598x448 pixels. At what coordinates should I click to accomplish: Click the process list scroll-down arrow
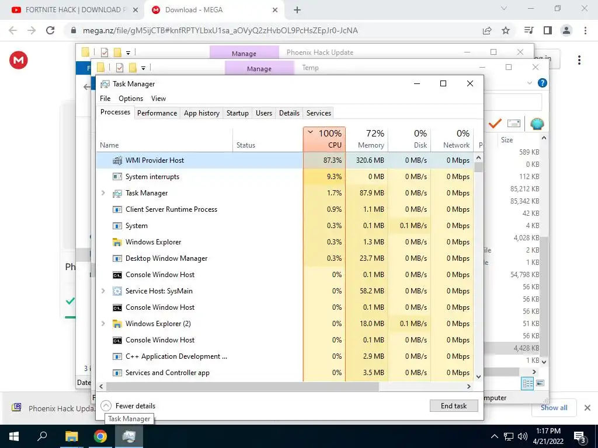tap(479, 377)
